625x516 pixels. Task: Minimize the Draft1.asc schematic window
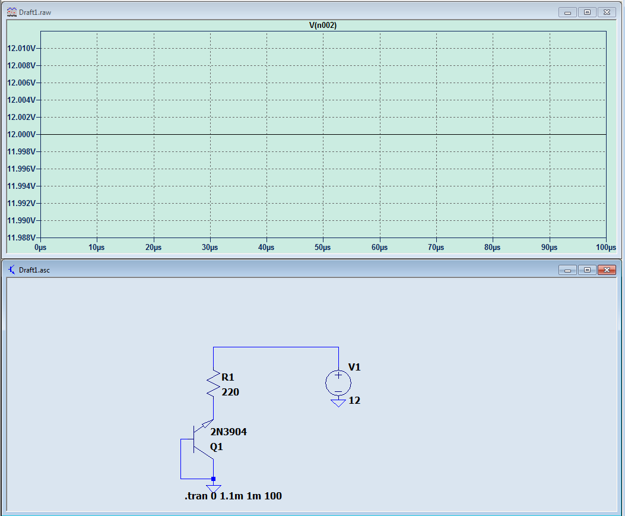(x=567, y=270)
